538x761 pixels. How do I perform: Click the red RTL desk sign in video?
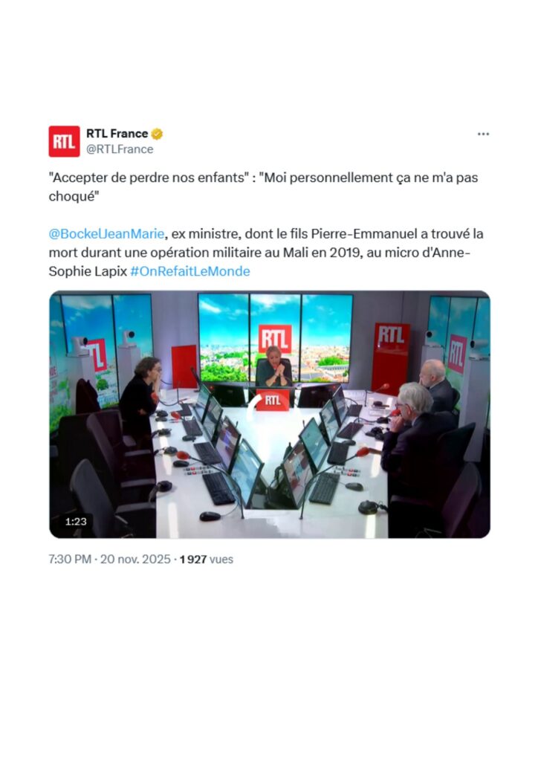pyautogui.click(x=273, y=400)
